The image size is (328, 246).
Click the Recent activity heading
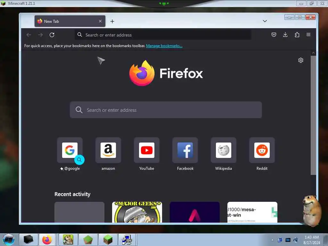tap(72, 194)
